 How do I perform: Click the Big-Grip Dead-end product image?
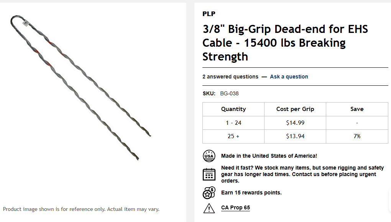[x=80, y=88]
